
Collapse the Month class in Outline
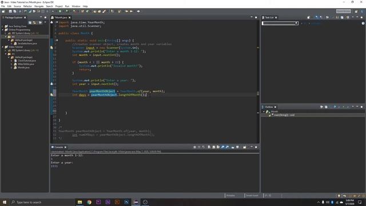pyautogui.click(x=264, y=112)
